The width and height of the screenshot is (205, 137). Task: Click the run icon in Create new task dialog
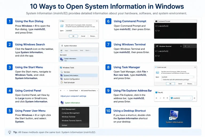157,72
